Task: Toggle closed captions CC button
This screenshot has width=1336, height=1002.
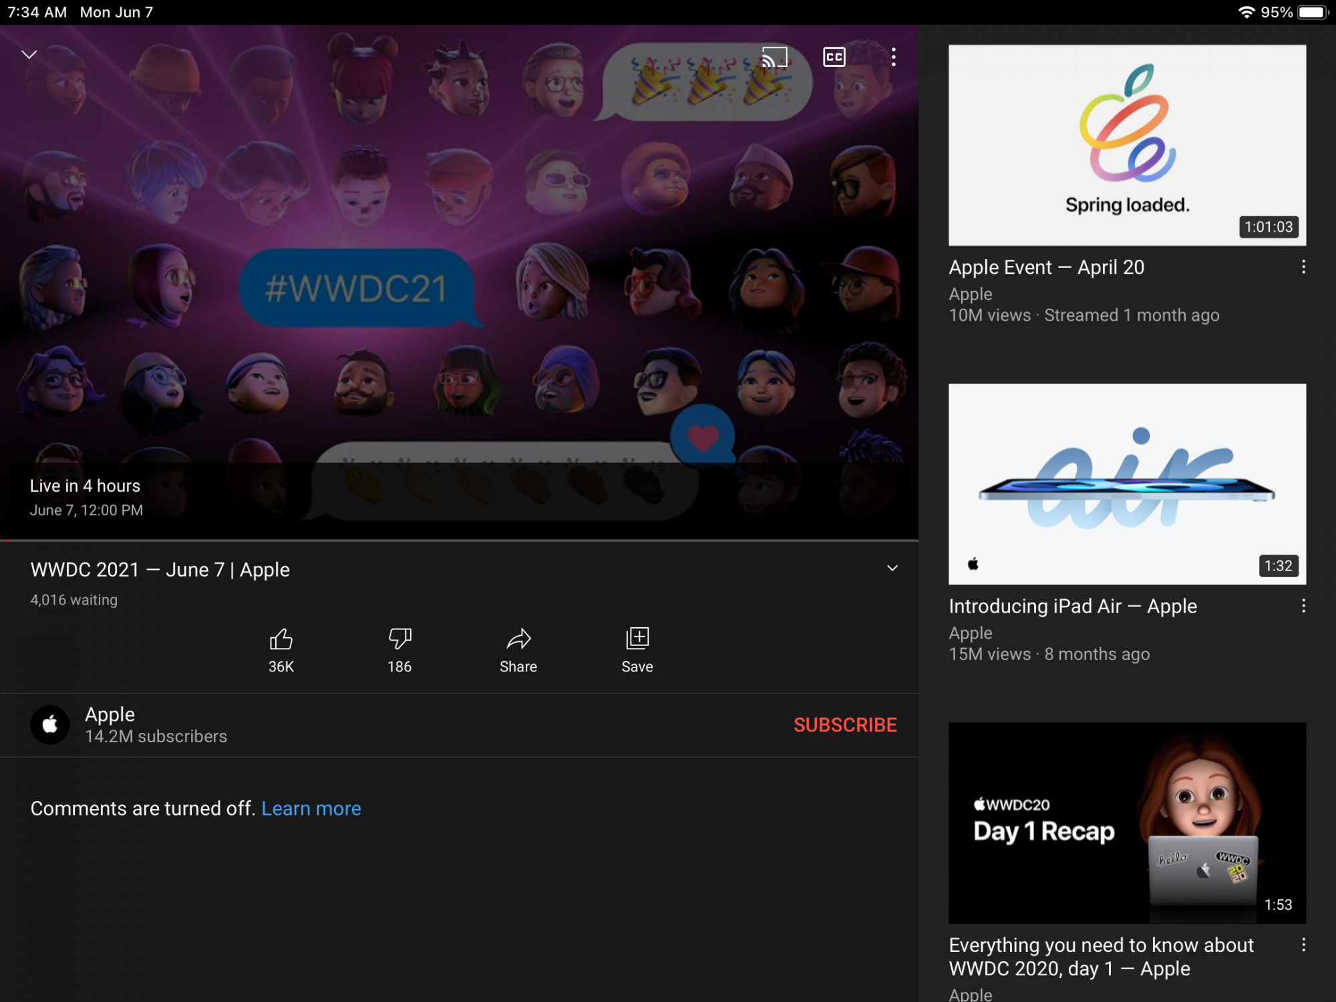Action: [x=834, y=57]
